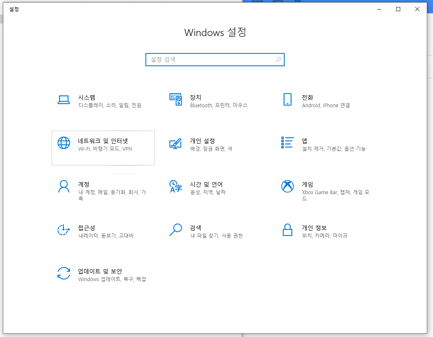Select the 앱 settings title
The image size is (433, 337).
click(304, 141)
